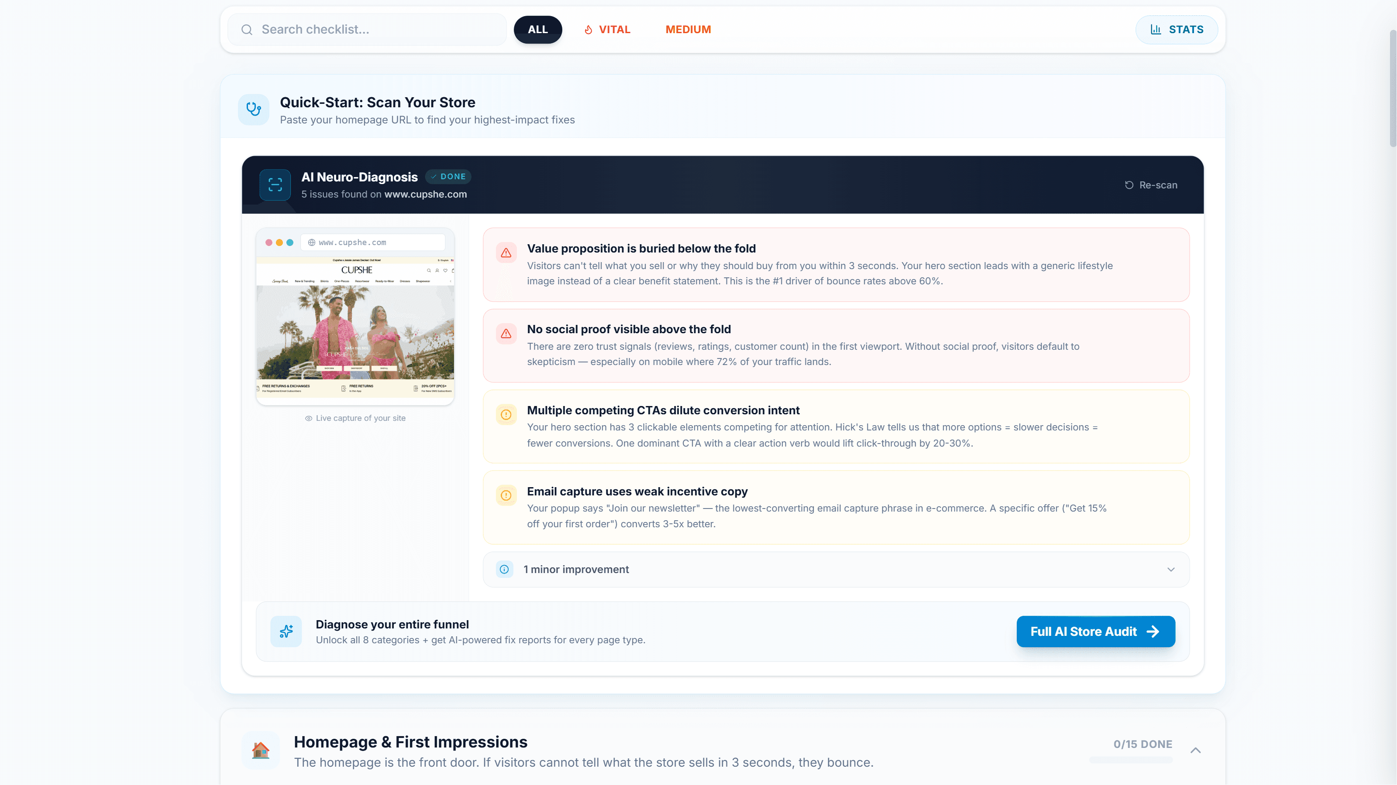Switch to the ALL filter tab
The height and width of the screenshot is (785, 1397).
point(537,30)
